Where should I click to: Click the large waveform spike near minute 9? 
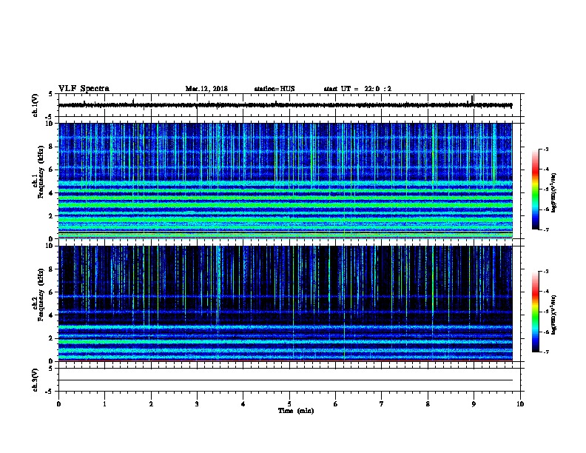coord(472,99)
